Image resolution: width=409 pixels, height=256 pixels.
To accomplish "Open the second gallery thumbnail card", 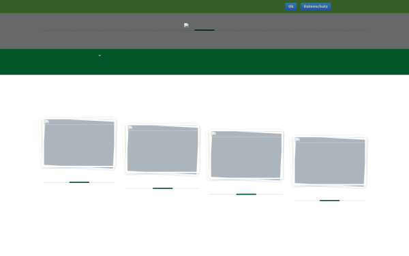I will [162, 149].
